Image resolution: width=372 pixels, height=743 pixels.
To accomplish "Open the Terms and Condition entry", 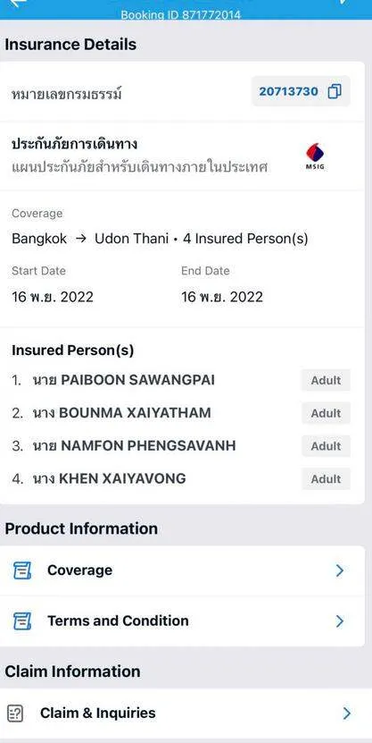I will pos(182,621).
